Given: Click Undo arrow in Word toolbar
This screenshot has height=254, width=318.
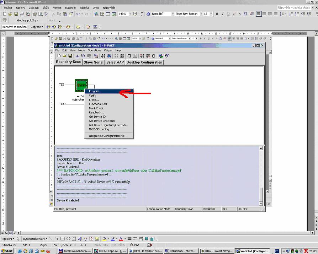Looking at the screenshot, I should 78,14.
